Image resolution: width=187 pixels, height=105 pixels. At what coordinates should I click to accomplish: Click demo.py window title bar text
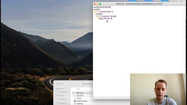pyautogui.click(x=139, y=4)
